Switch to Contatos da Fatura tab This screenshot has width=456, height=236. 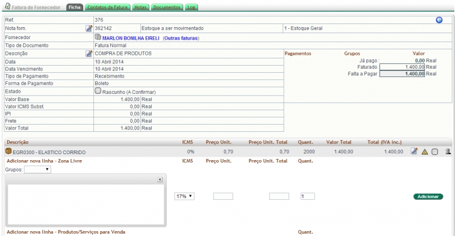click(108, 7)
